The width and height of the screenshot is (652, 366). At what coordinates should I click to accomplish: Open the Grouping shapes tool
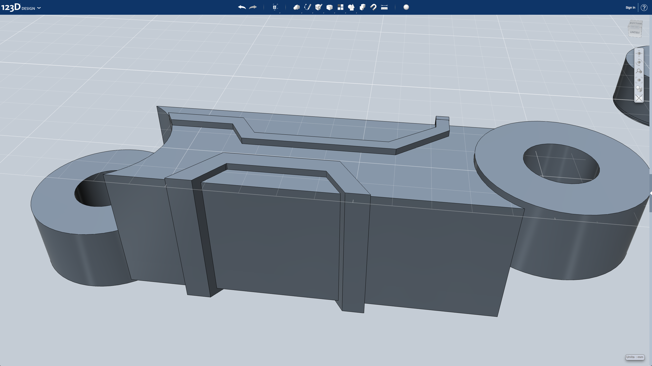coord(351,7)
